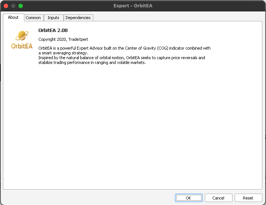Click the "a smart averaging strategy" text line
The height and width of the screenshot is (205, 266).
pos(63,53)
